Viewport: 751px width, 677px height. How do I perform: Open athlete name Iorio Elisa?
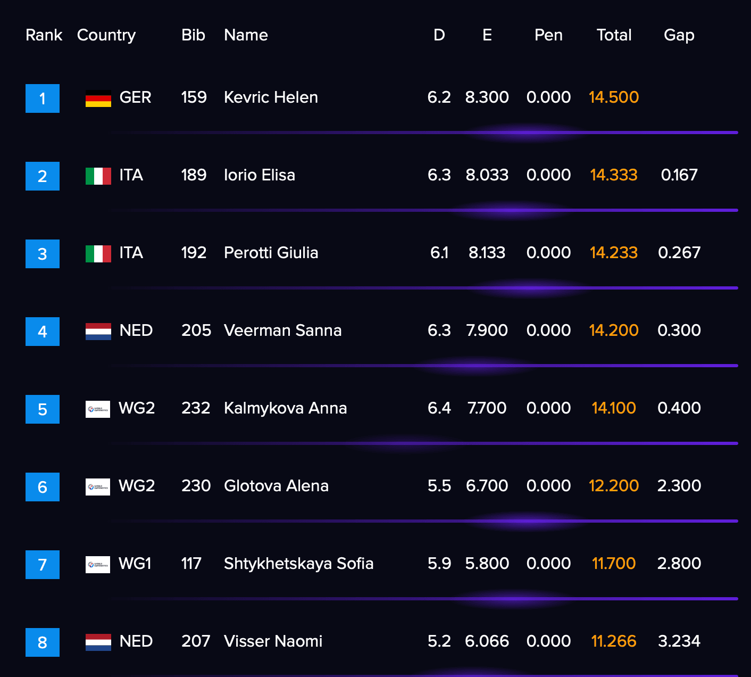260,175
